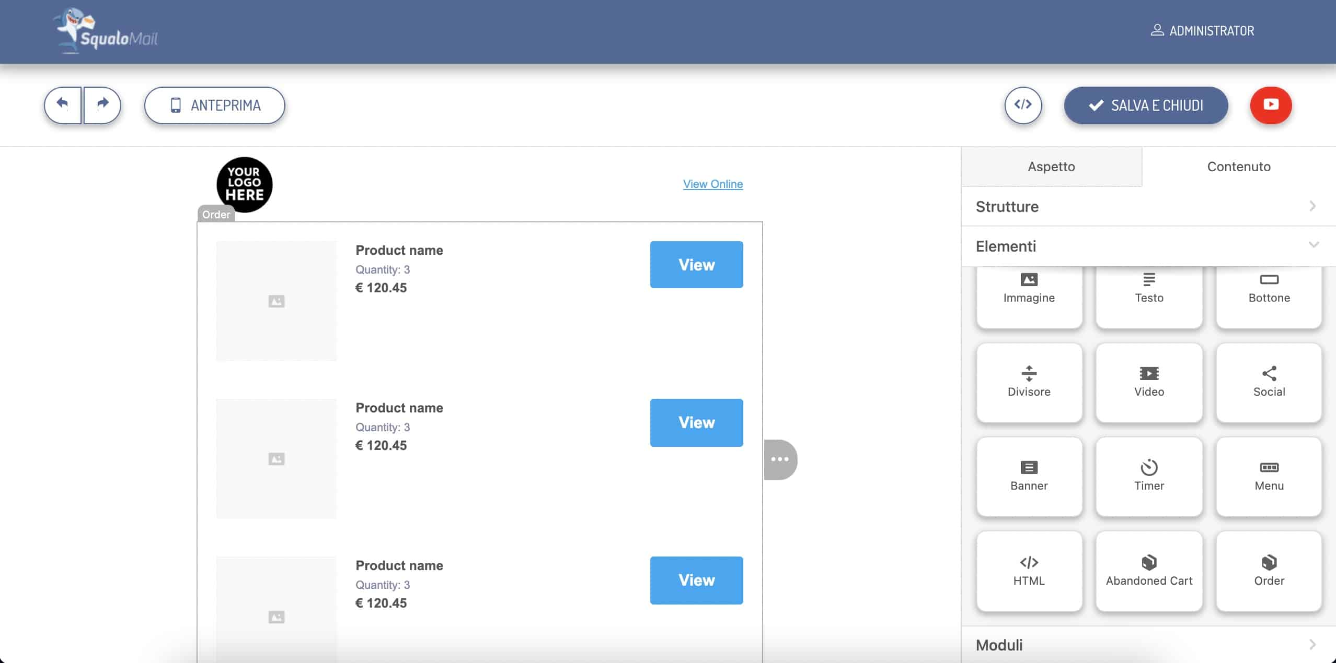Select the Banner element
The height and width of the screenshot is (663, 1336).
pyautogui.click(x=1029, y=476)
